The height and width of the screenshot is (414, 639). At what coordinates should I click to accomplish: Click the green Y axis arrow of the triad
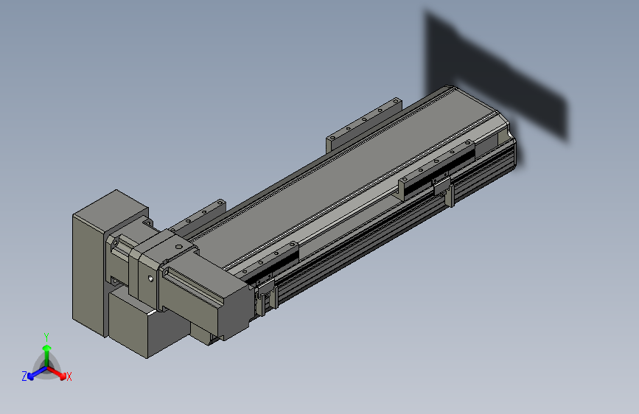(x=47, y=357)
